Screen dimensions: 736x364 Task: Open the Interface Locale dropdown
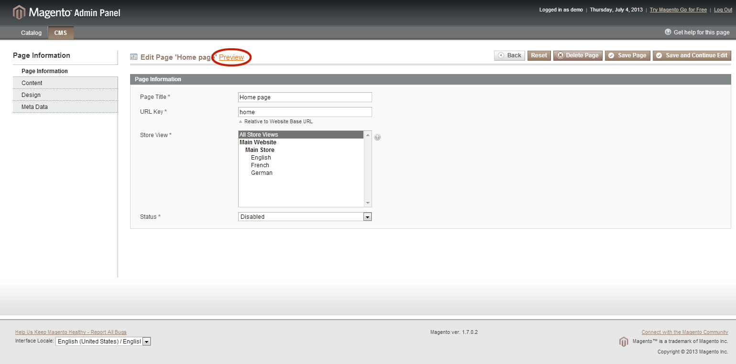tap(103, 342)
